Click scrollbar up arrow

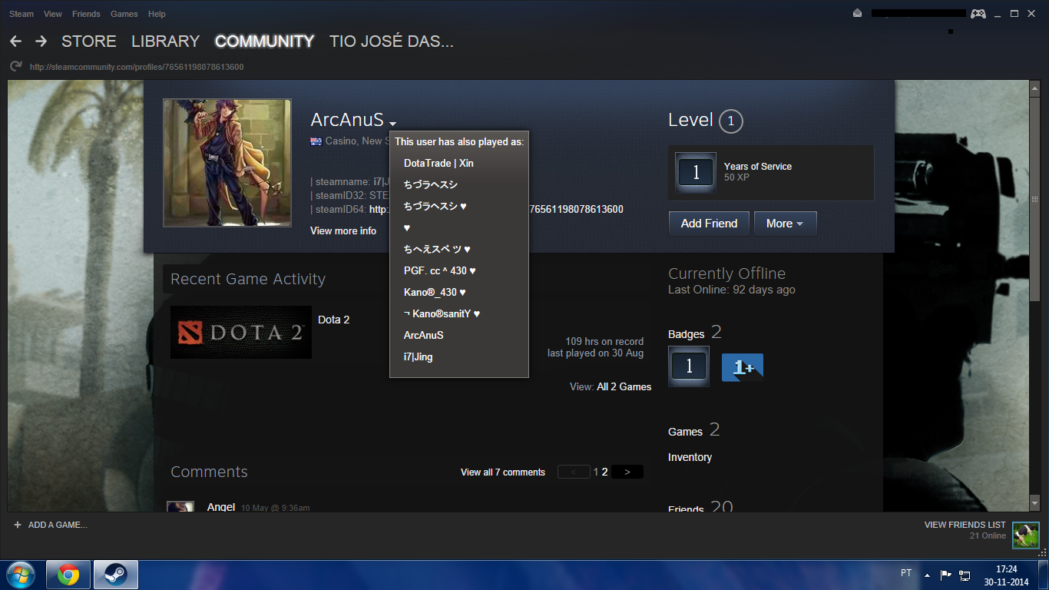coord(1035,87)
